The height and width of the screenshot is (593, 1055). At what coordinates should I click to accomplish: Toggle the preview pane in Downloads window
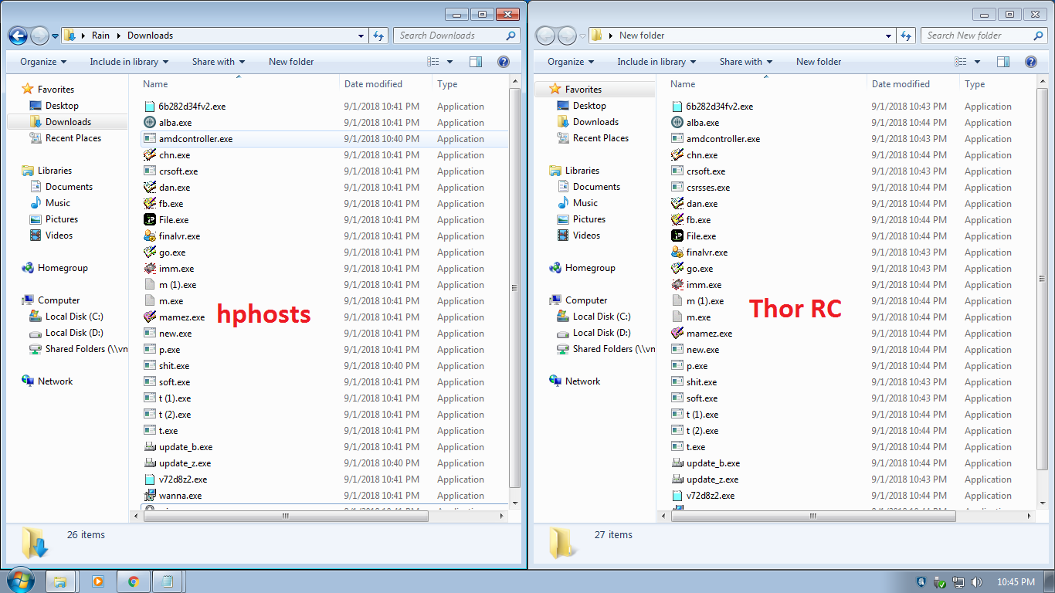coord(476,62)
